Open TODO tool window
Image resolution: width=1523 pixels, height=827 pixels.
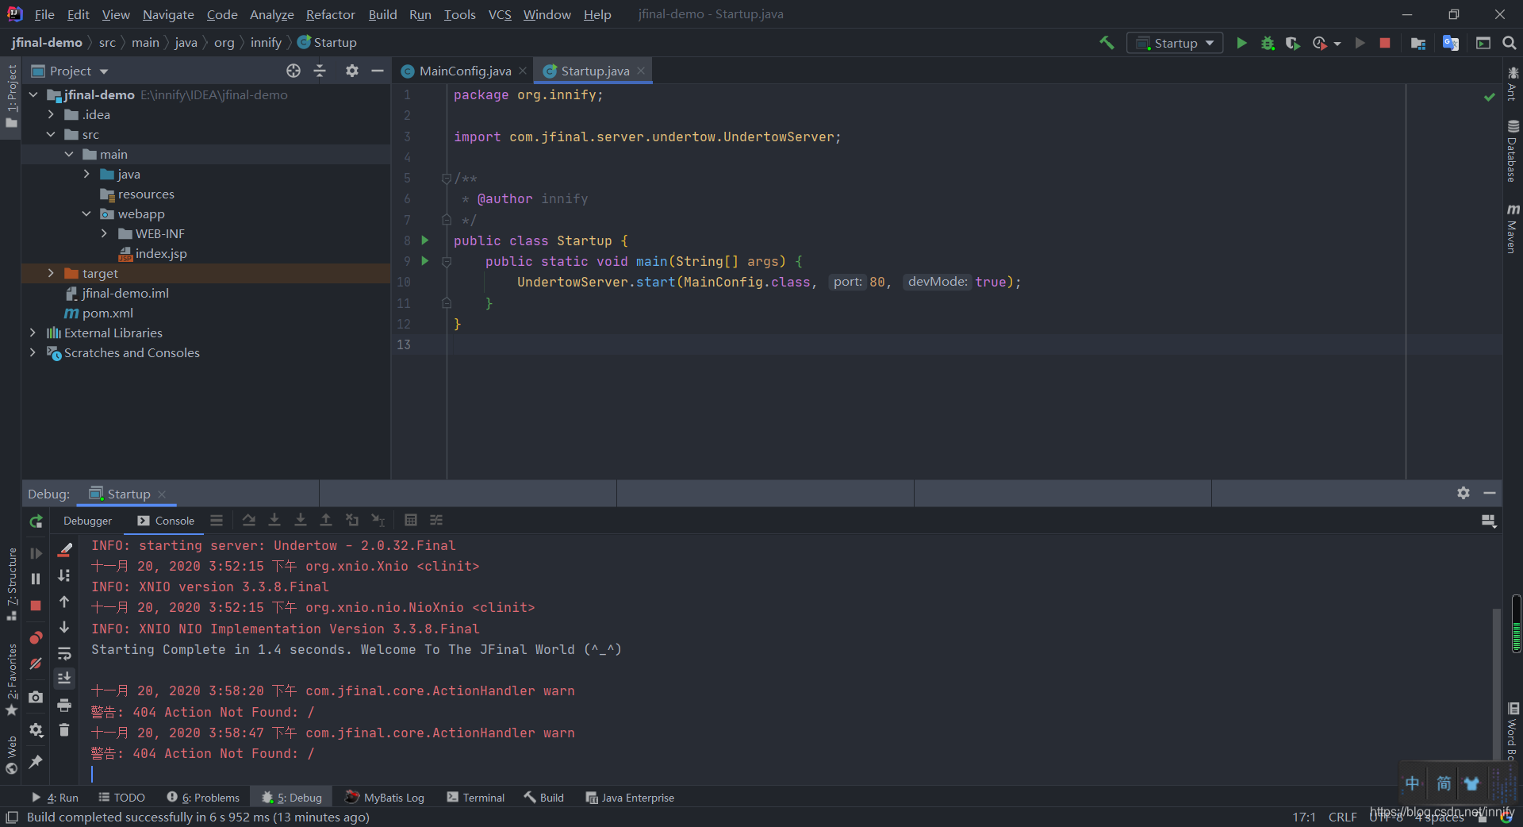(121, 798)
